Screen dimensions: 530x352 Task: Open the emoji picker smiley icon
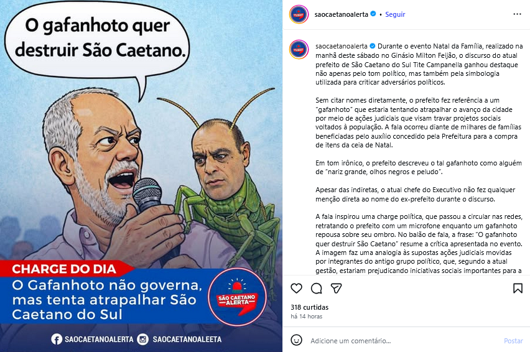coord(297,340)
